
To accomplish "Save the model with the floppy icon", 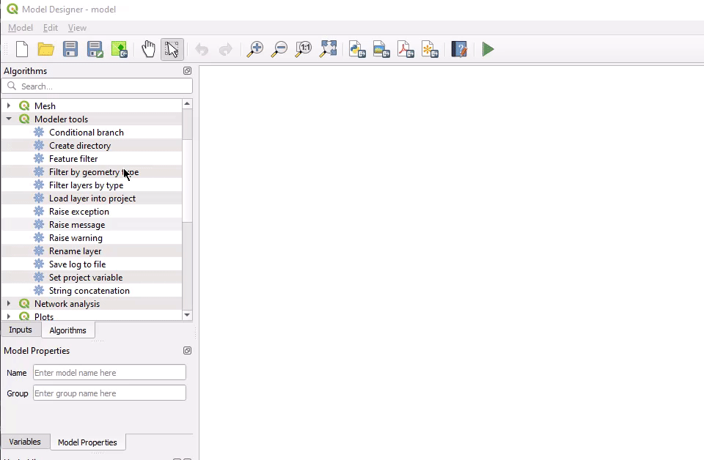I will coord(70,49).
